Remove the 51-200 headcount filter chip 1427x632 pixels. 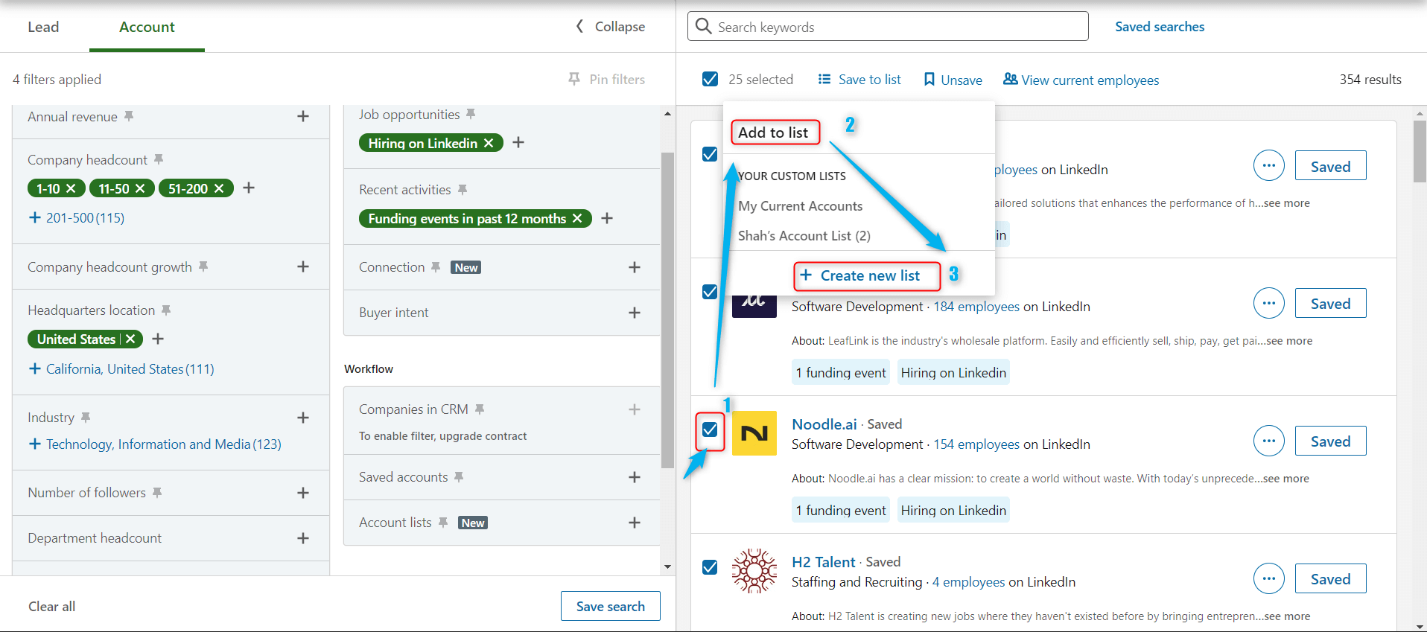click(x=219, y=189)
